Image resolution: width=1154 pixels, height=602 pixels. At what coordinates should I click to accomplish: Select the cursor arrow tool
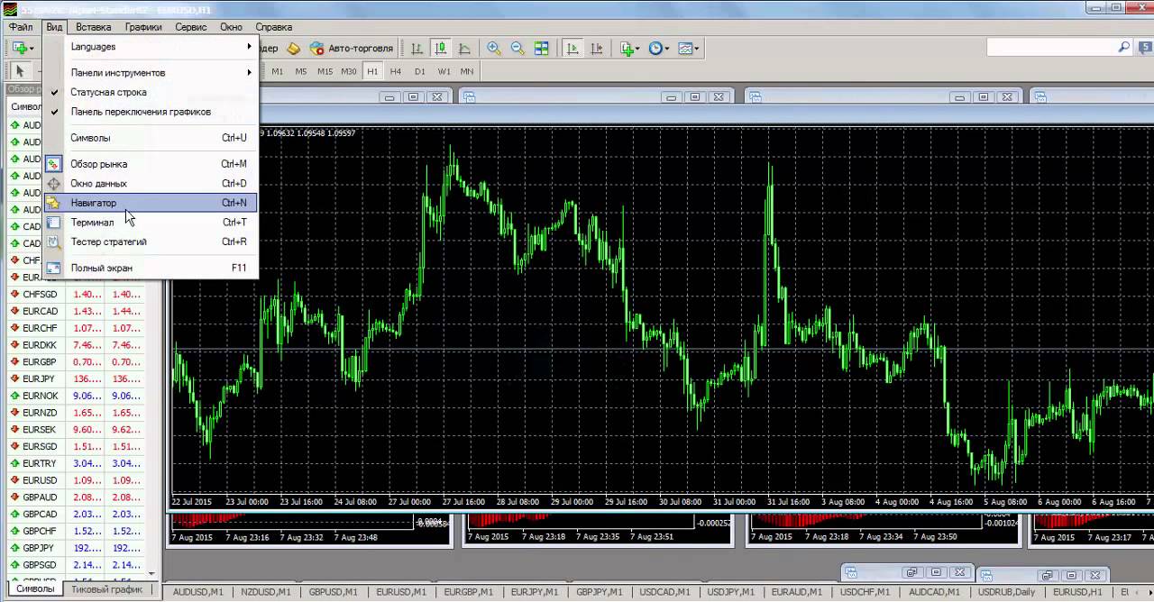click(x=20, y=71)
